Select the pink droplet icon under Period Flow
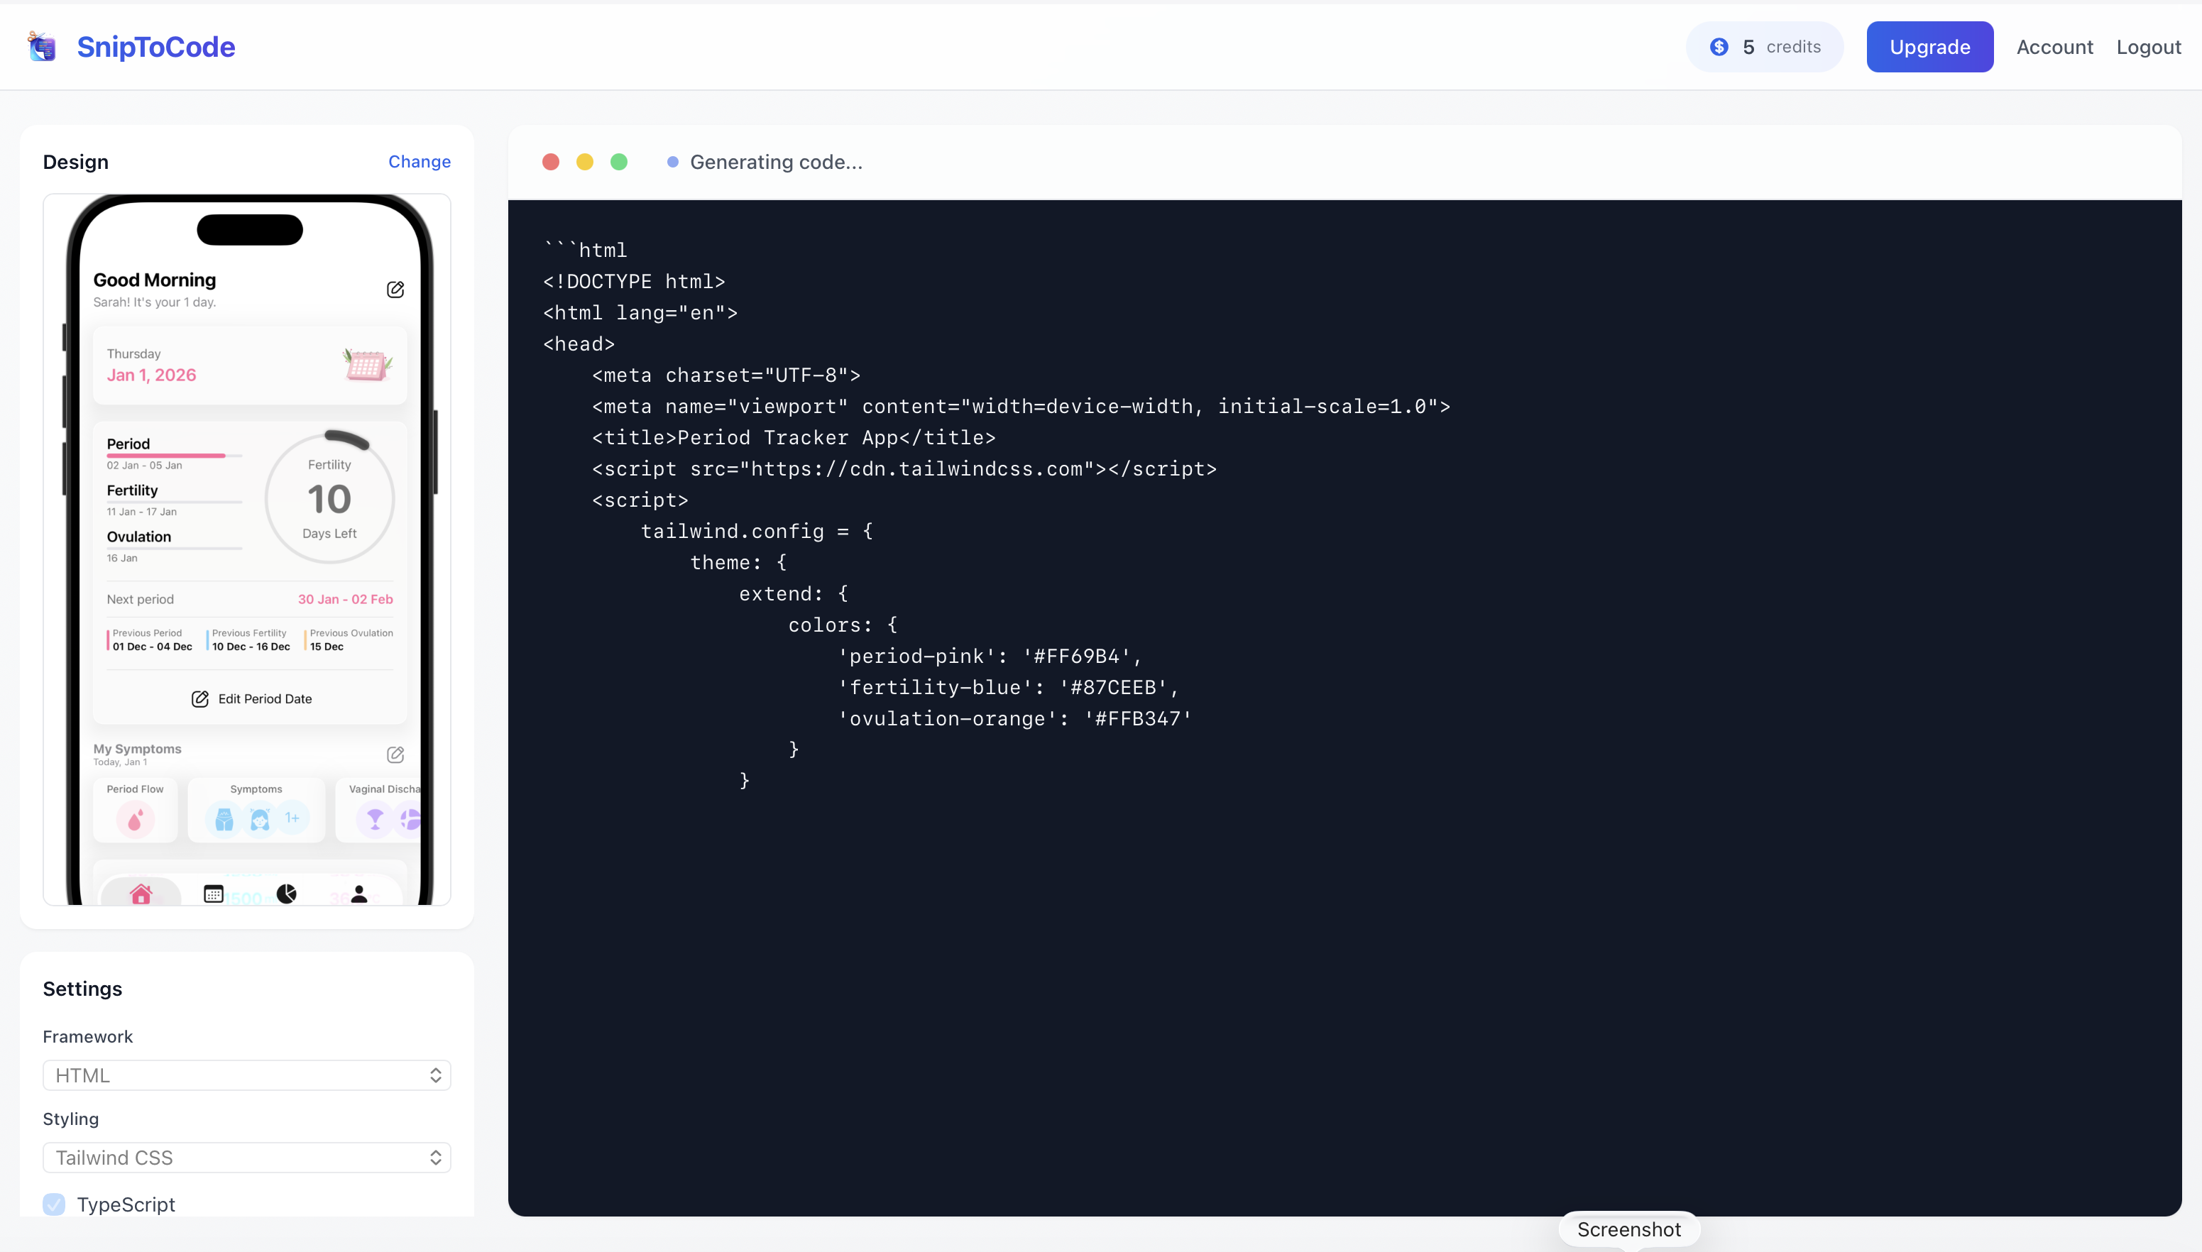The height and width of the screenshot is (1252, 2202). point(134,818)
